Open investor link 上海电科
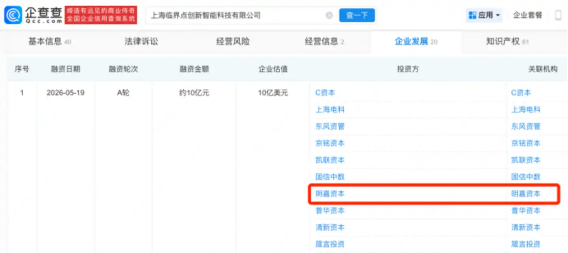 tap(330, 110)
